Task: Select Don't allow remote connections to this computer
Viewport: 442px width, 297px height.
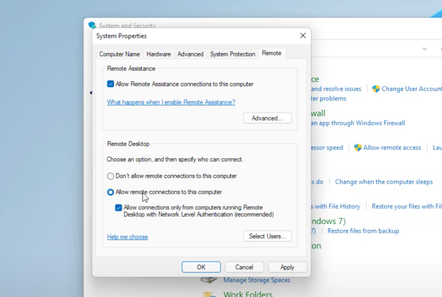Action: (110, 176)
